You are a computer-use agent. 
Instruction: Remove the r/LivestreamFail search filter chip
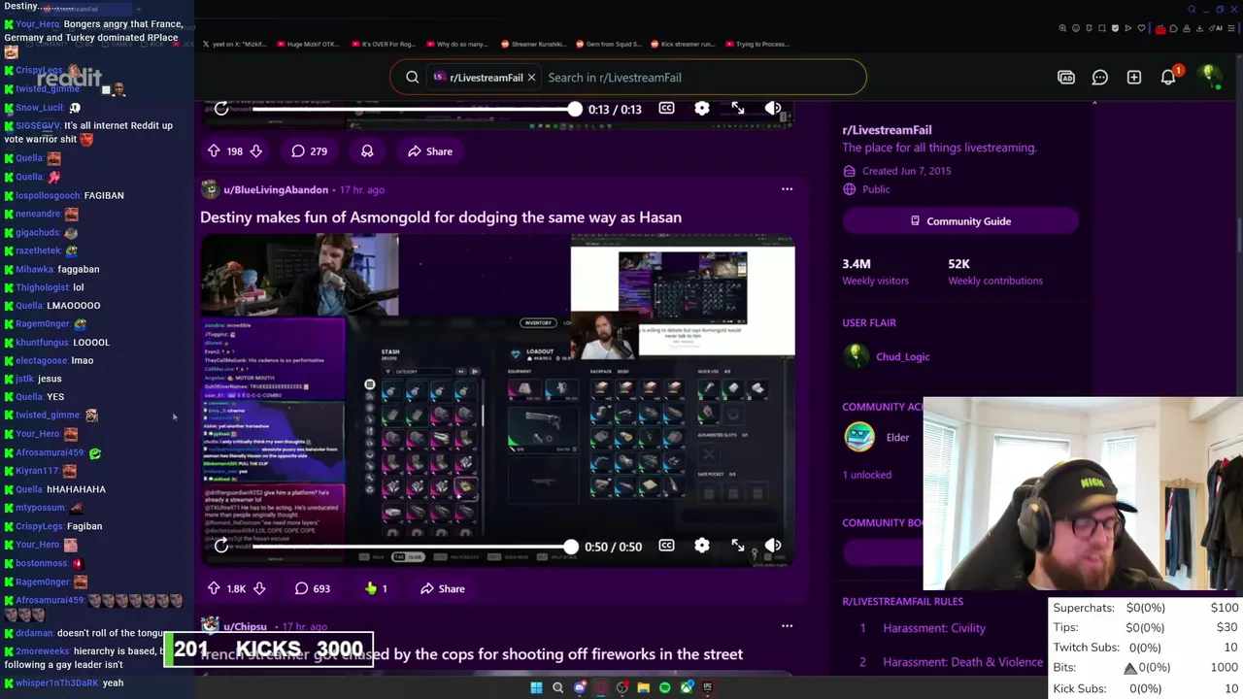click(531, 78)
